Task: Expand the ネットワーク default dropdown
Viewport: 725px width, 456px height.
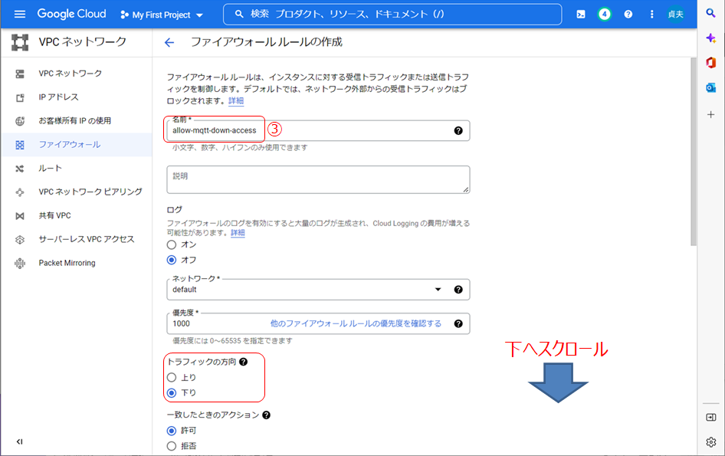Action: pos(438,290)
